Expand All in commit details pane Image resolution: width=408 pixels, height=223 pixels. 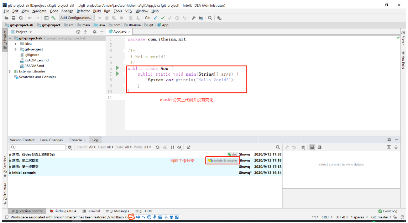coord(389,147)
